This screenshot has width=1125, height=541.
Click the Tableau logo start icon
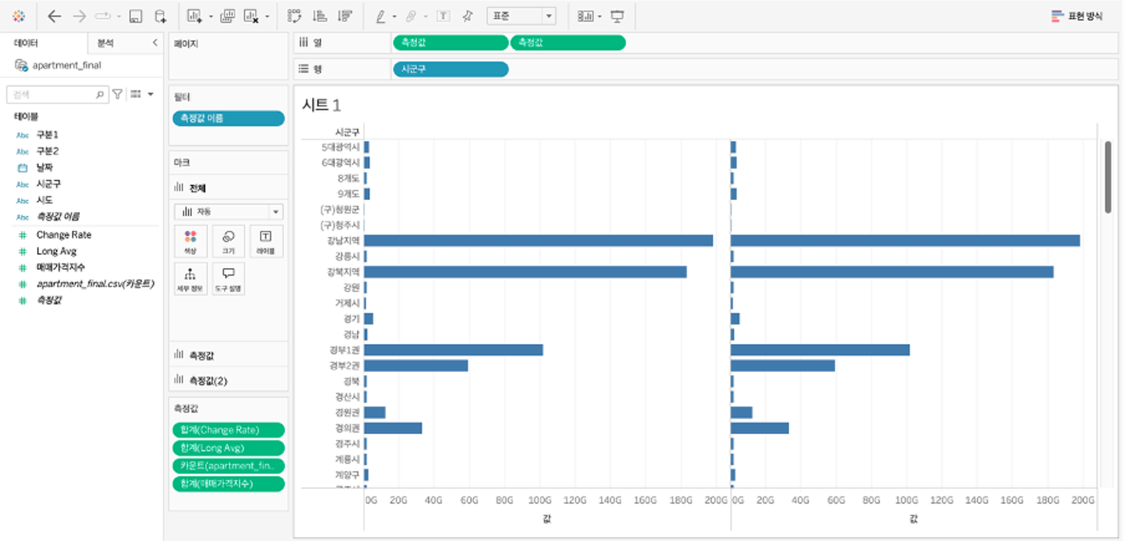[19, 16]
